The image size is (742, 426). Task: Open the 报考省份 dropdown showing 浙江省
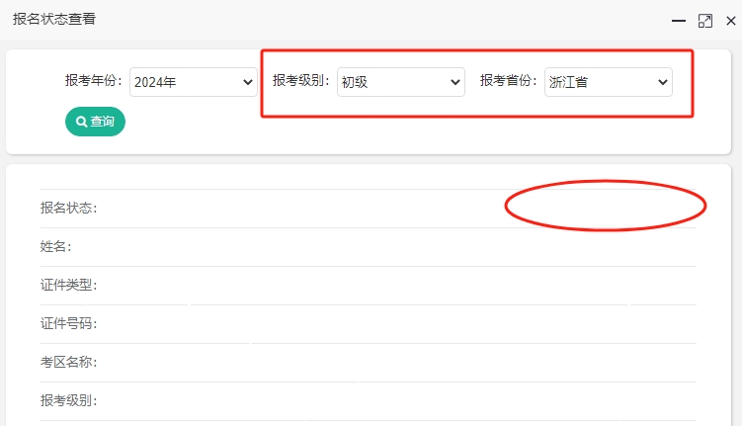pos(608,82)
